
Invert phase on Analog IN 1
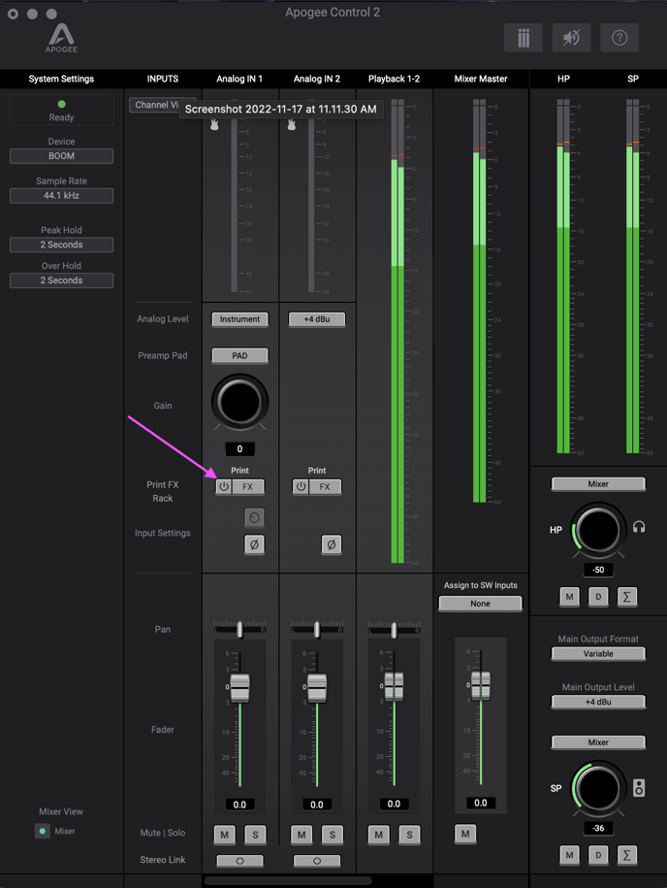coord(254,544)
